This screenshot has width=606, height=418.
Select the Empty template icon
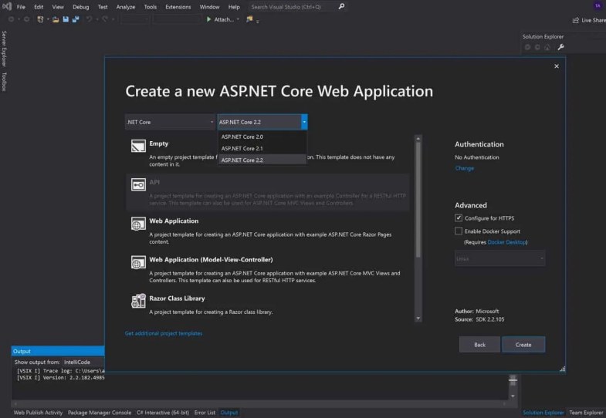(x=138, y=146)
